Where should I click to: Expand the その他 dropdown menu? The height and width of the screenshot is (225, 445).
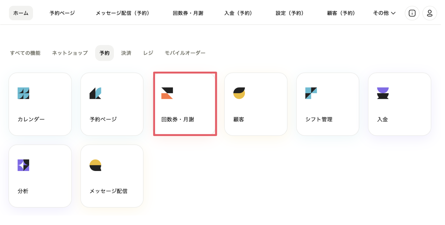(384, 13)
